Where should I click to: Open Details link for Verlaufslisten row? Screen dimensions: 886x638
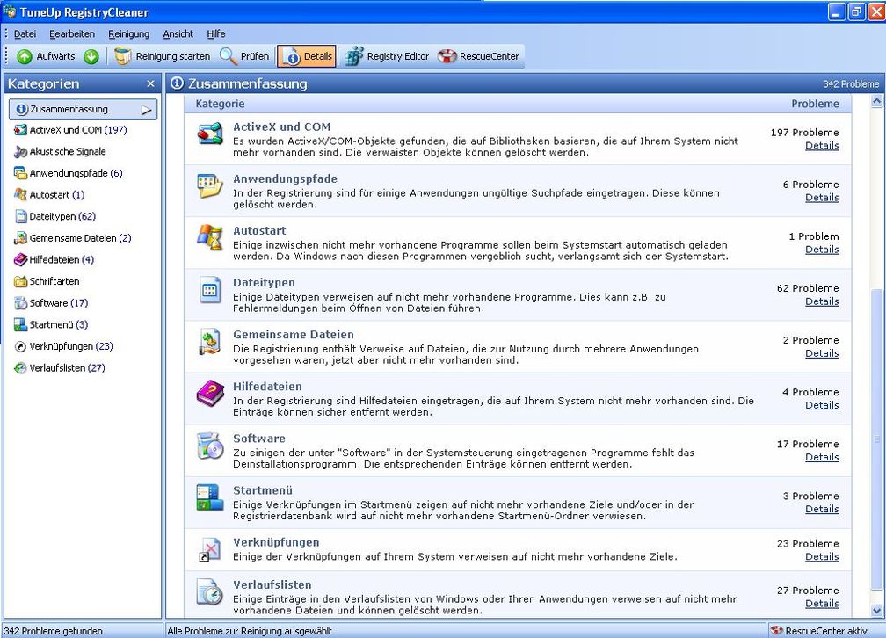click(x=822, y=604)
